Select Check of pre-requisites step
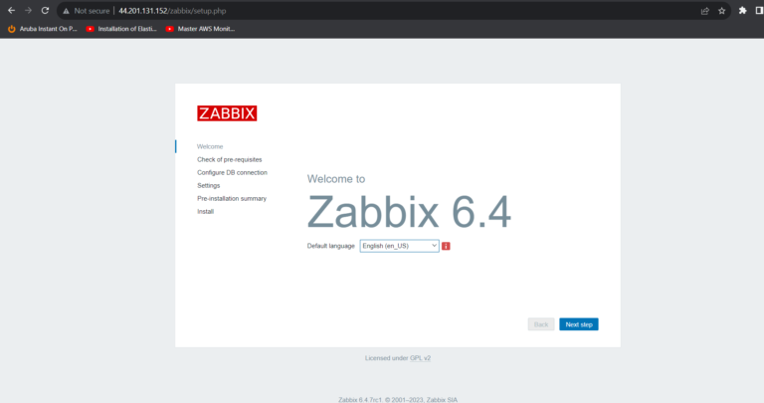 pos(230,159)
